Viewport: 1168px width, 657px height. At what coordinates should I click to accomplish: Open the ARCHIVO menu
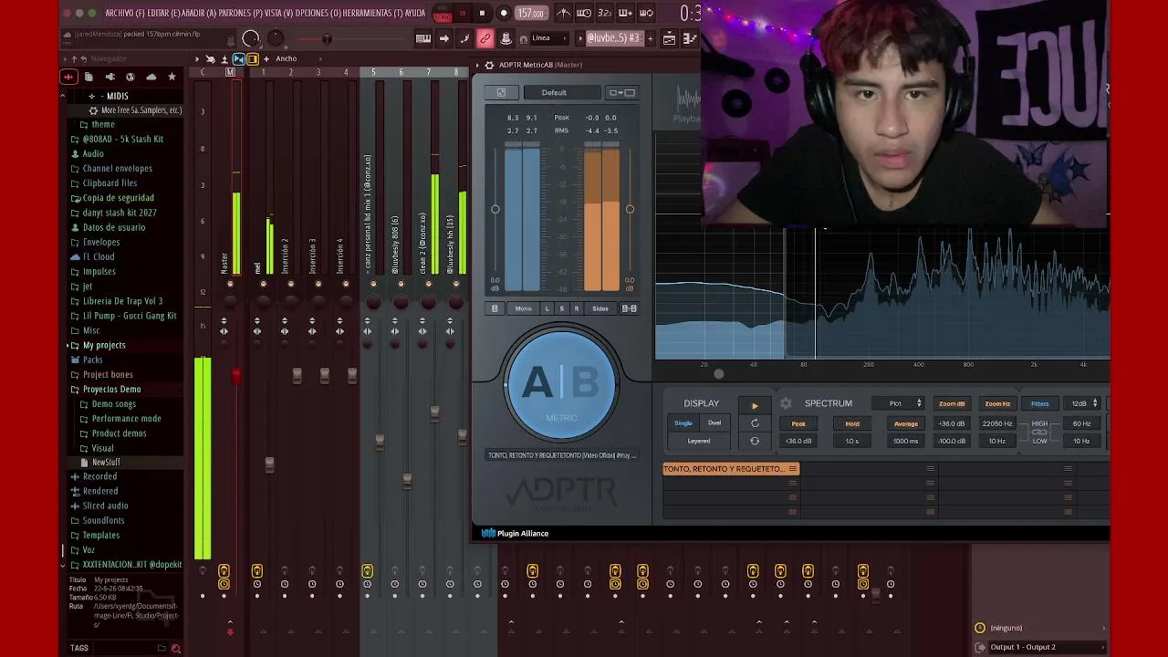[x=125, y=13]
